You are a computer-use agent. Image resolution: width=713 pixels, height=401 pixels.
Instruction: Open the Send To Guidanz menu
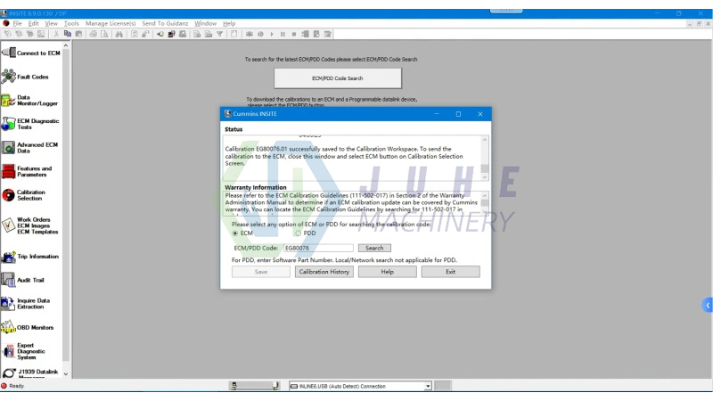tap(165, 23)
